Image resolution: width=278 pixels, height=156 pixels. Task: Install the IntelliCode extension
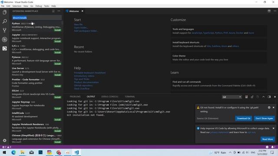58,120
